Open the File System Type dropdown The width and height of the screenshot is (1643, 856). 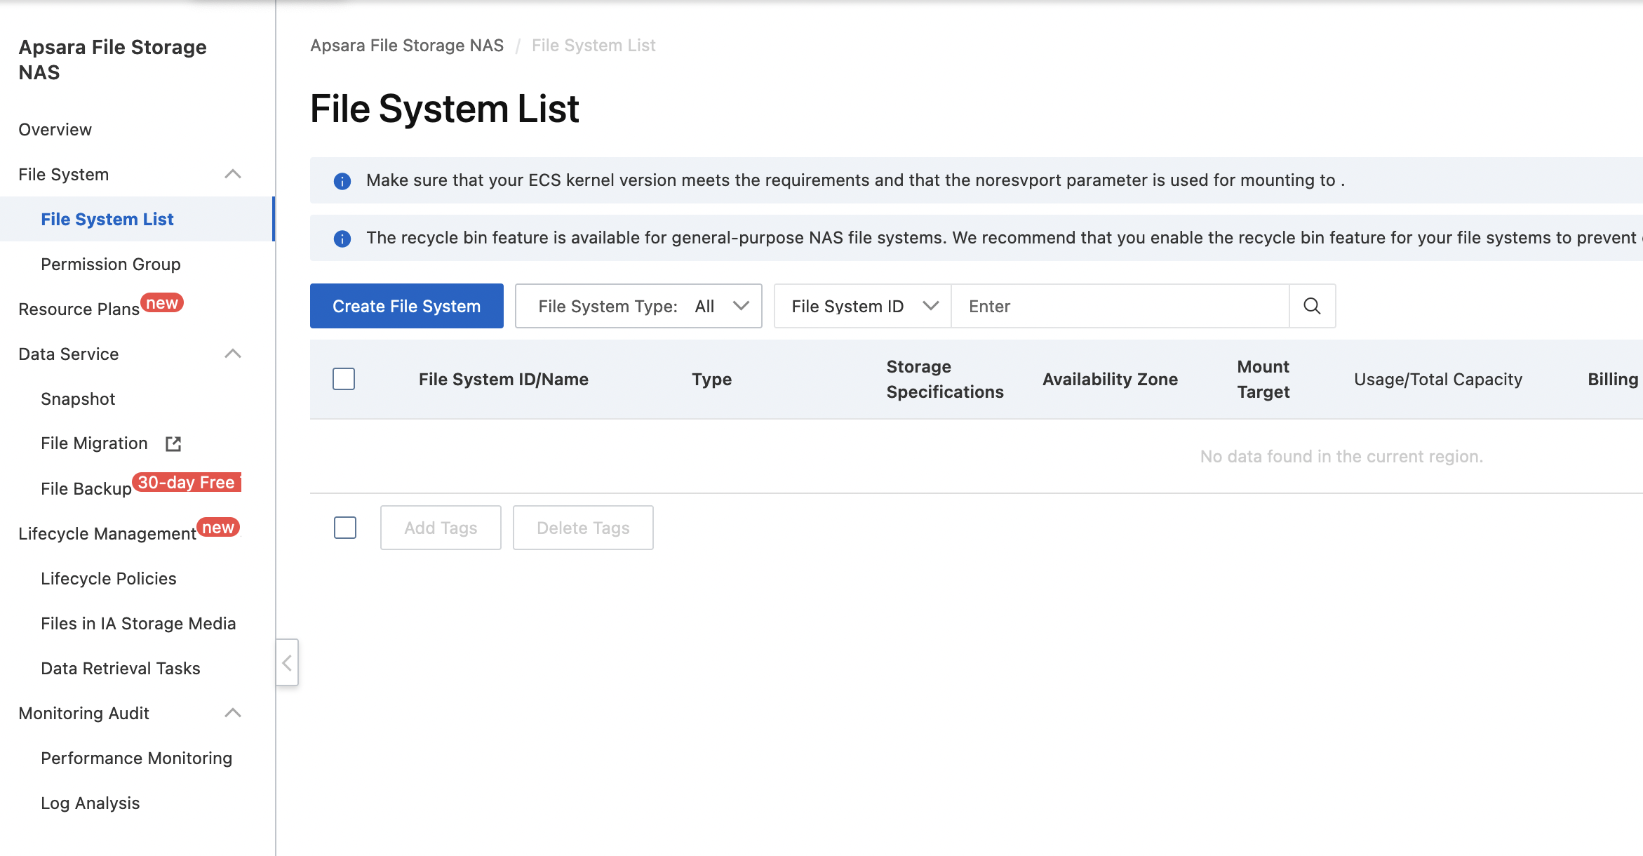638,306
